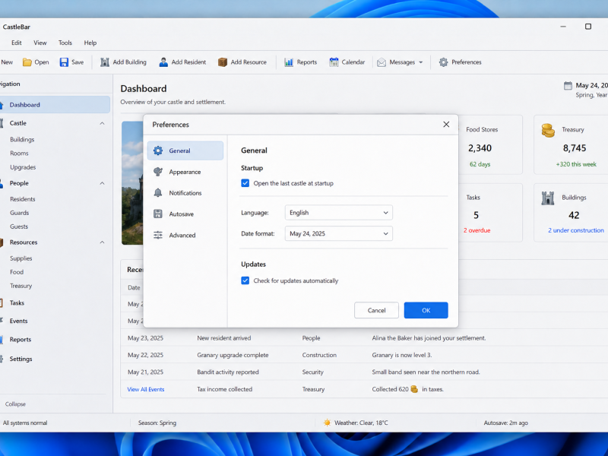Open the Date format dropdown
This screenshot has width=608, height=456.
coord(338,233)
